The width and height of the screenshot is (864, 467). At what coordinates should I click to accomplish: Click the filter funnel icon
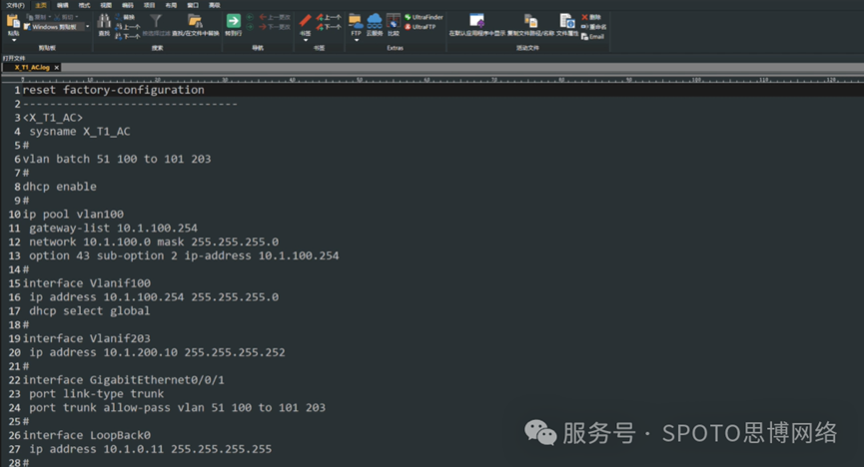point(156,21)
